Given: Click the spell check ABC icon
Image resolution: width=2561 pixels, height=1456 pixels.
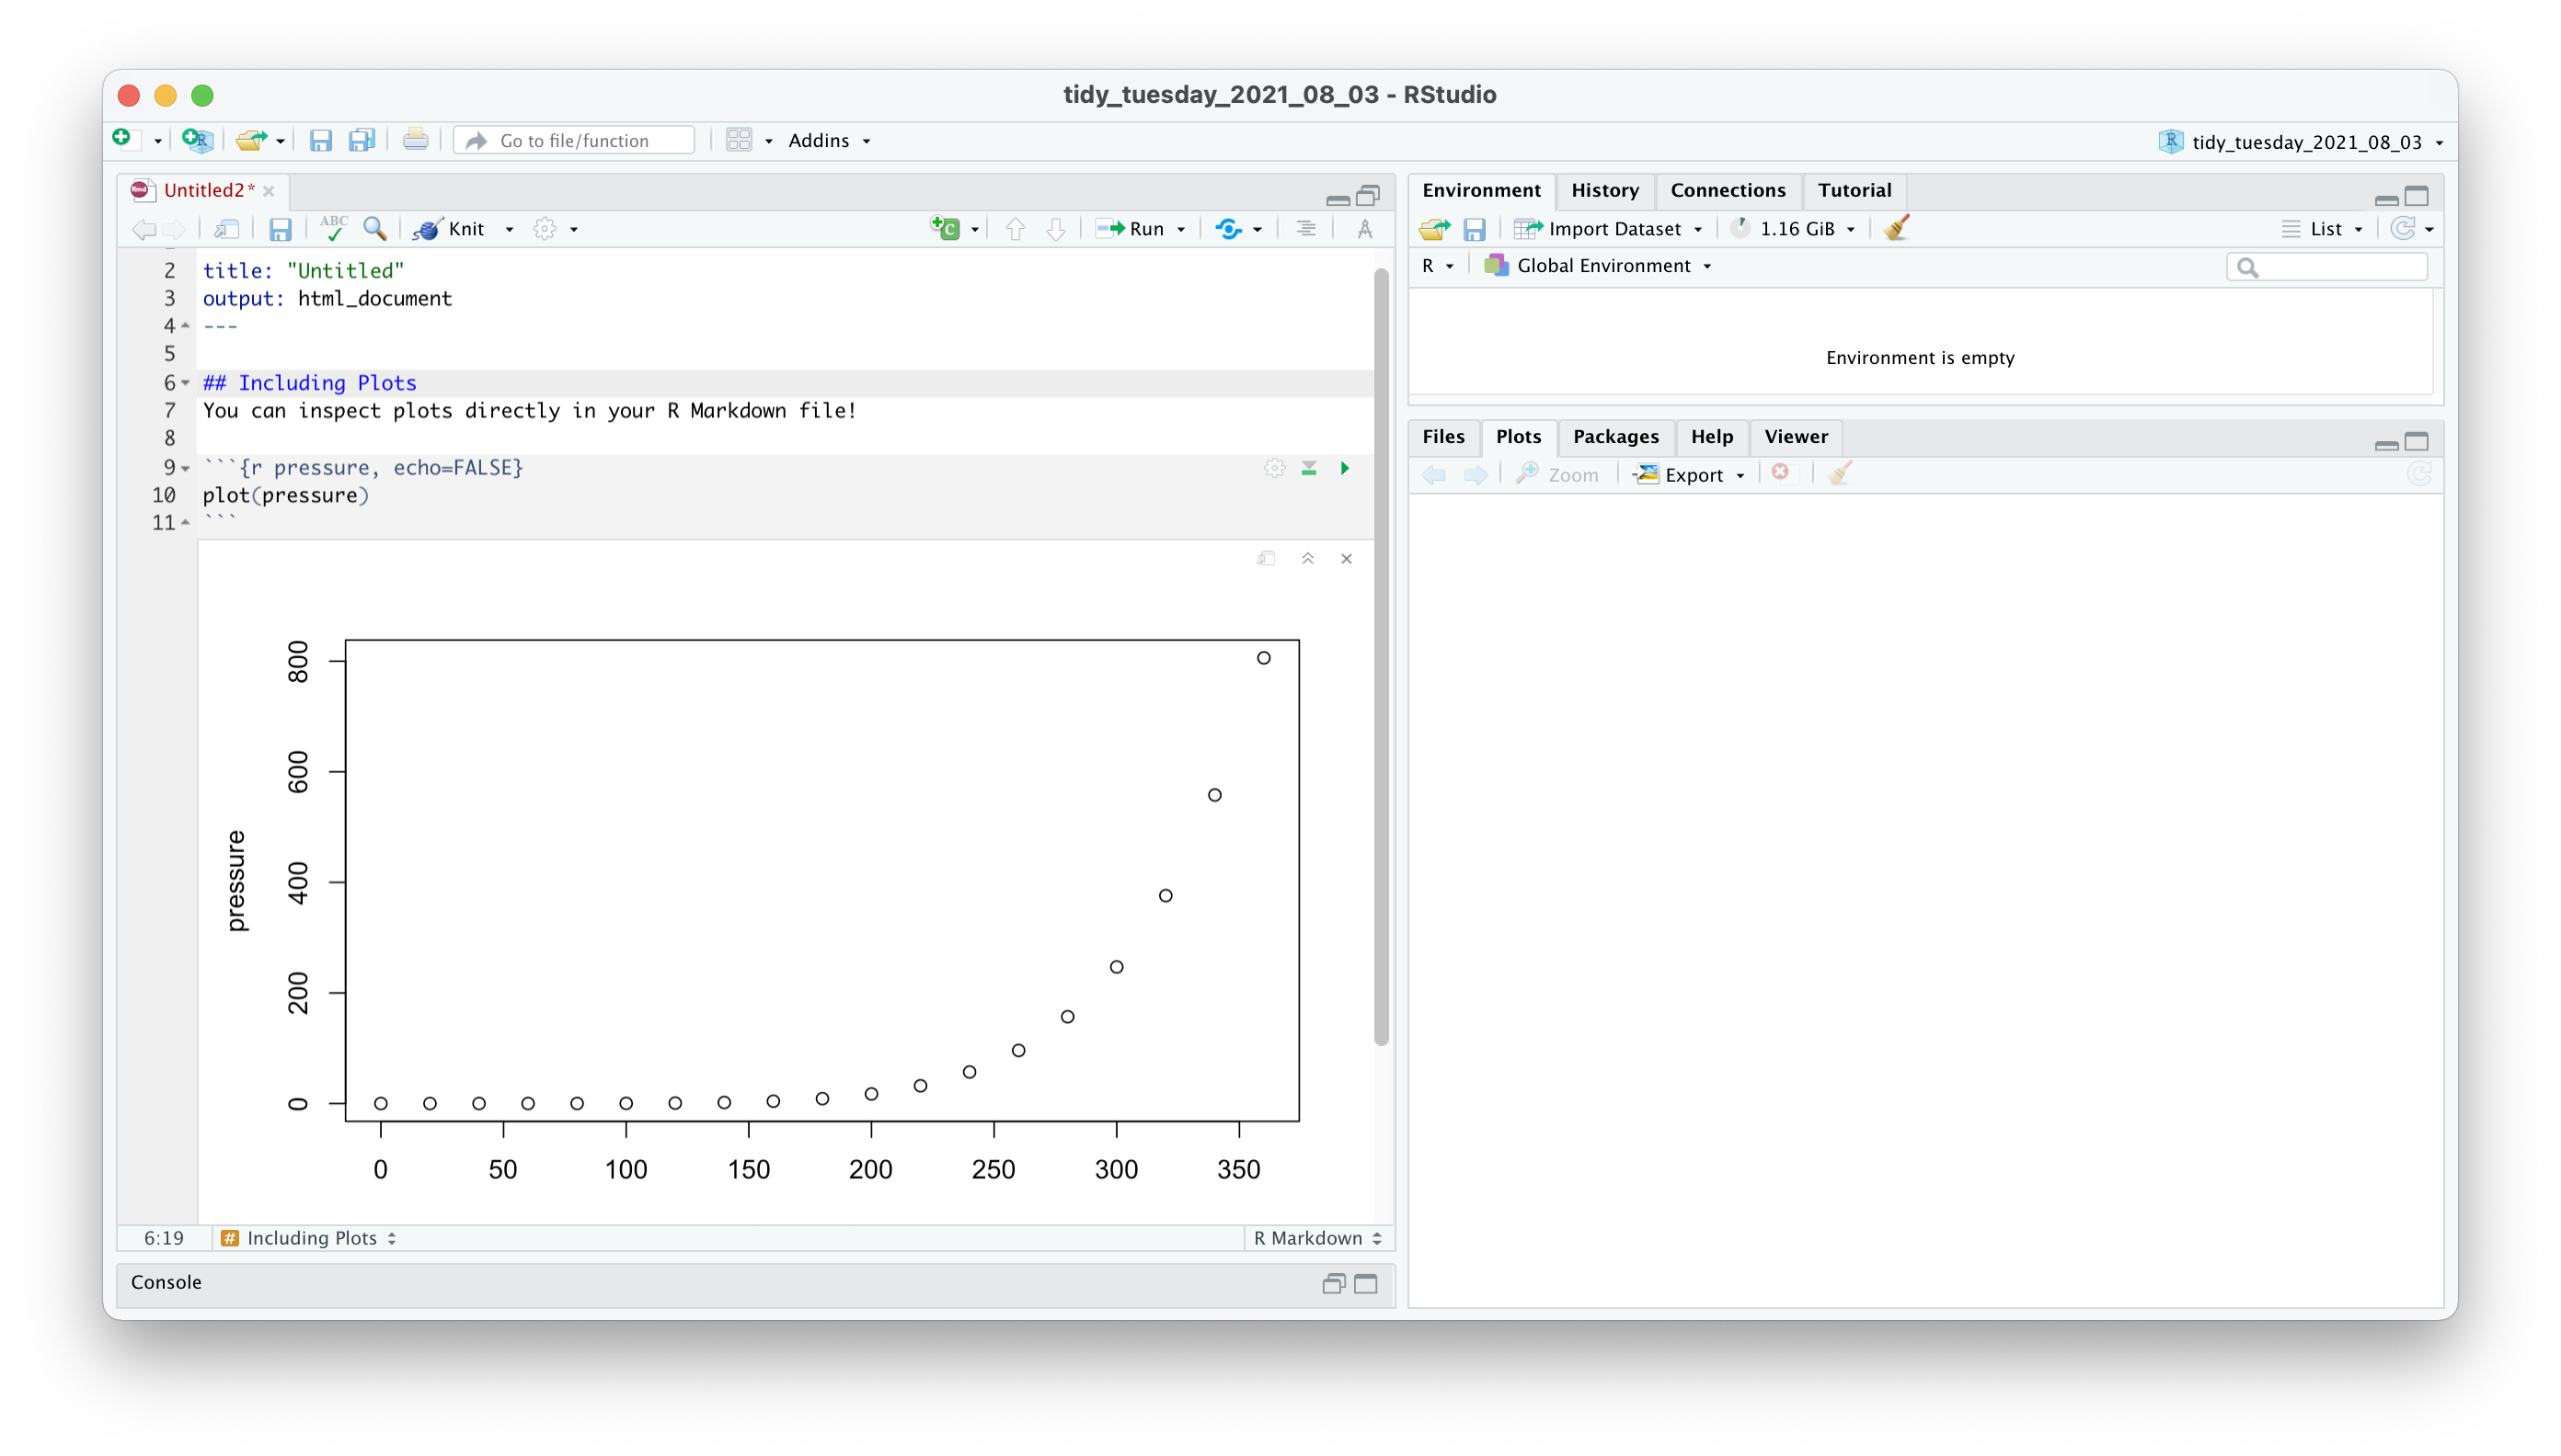Looking at the screenshot, I should coord(333,228).
